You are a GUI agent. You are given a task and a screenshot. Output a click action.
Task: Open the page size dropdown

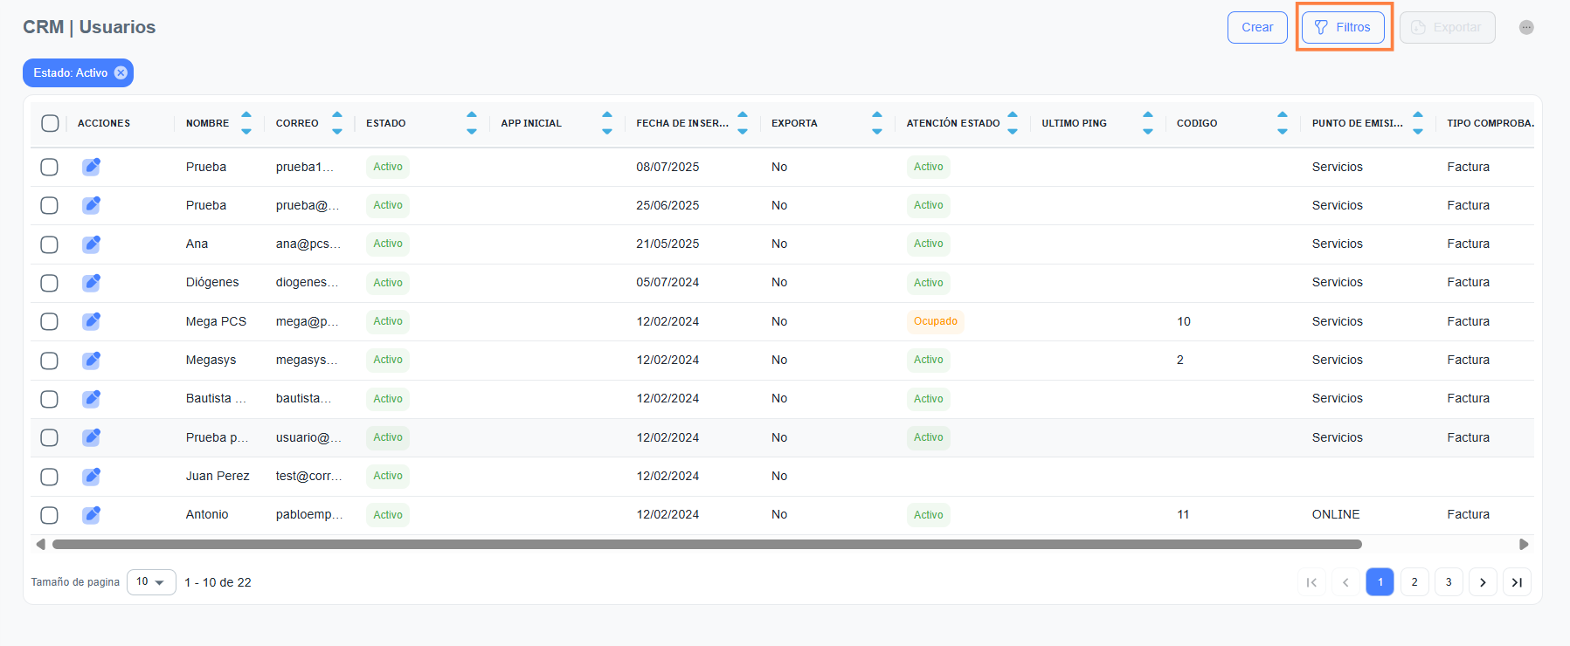tap(151, 582)
